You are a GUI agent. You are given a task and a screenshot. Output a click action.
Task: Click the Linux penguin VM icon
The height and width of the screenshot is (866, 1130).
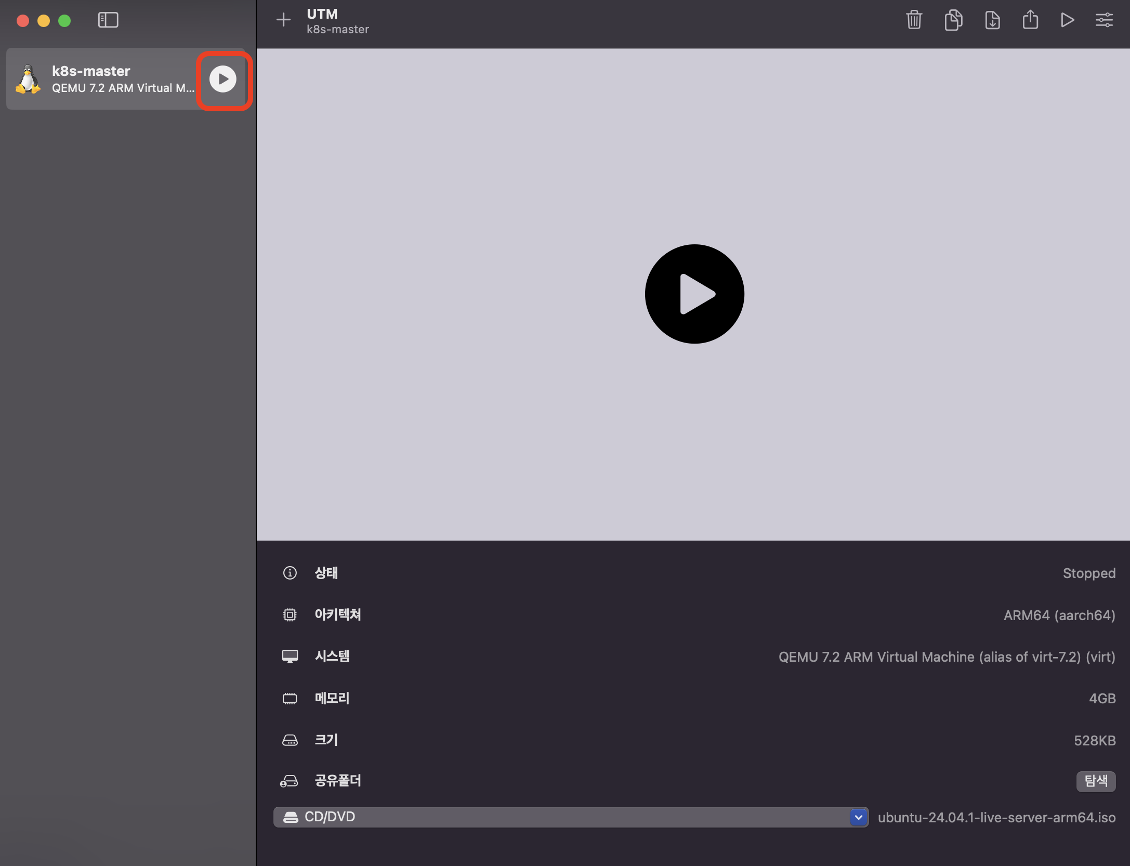pos(28,79)
